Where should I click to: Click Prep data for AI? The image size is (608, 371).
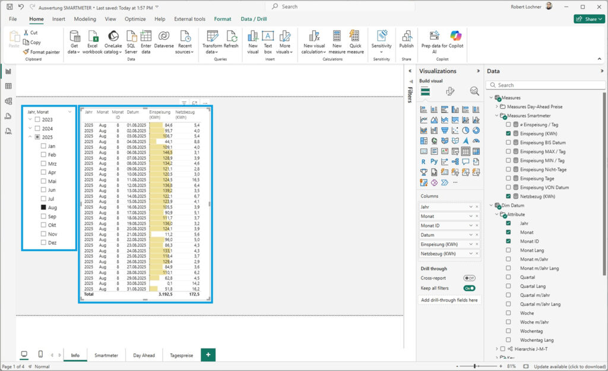(434, 42)
